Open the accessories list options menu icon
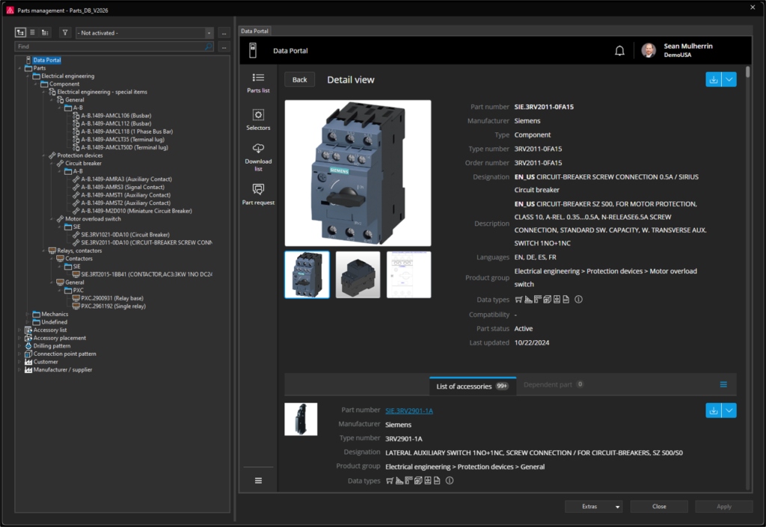766x527 pixels. pyautogui.click(x=723, y=385)
